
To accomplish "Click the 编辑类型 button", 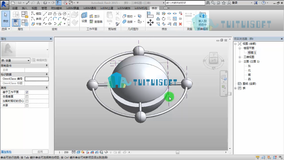I will point(40,60).
